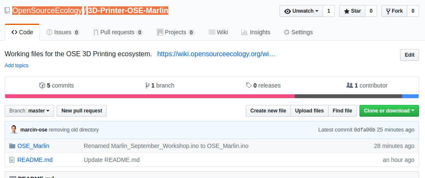Screen dimensions: 425x178
Task: Switch to the Code tab
Action: point(22,32)
